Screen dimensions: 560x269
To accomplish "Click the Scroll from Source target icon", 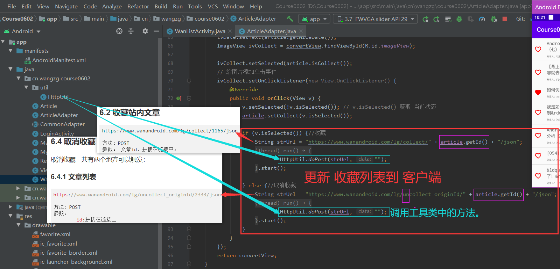I will 119,31.
